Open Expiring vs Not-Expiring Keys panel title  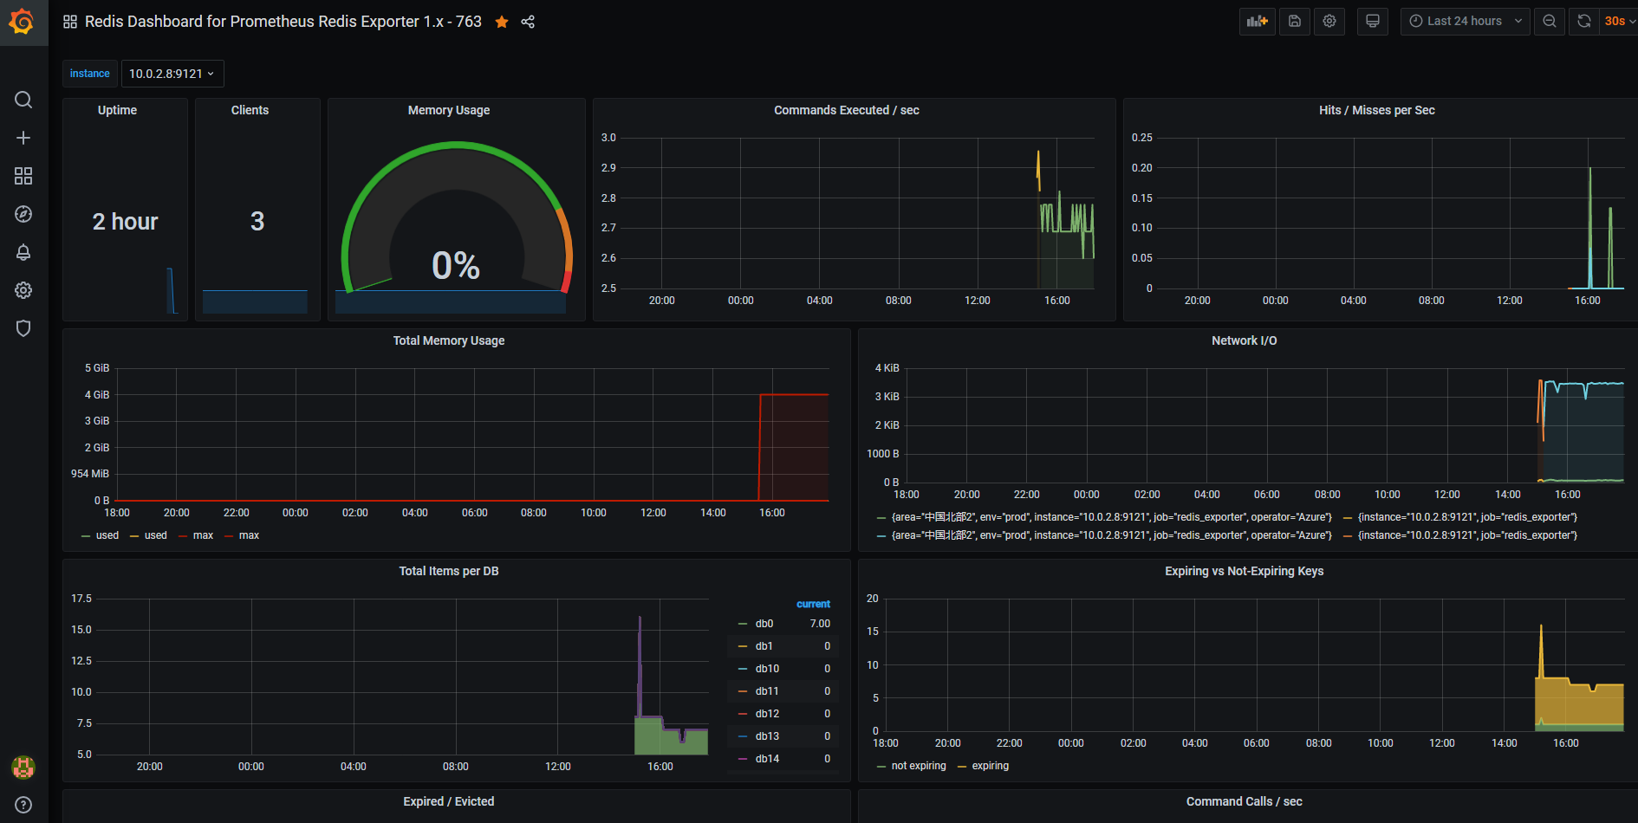click(1245, 571)
